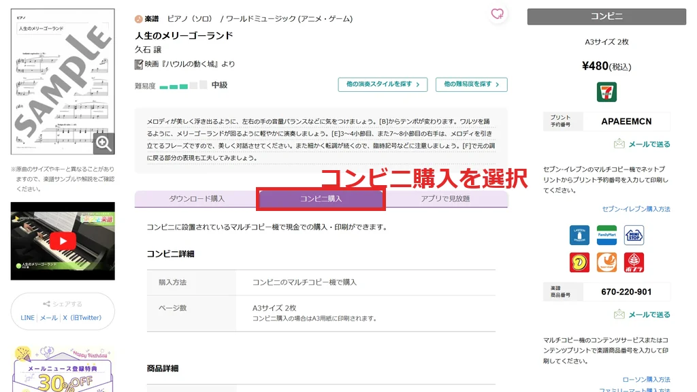This screenshot has height=392, width=697.
Task: Click mail icon beside print reservation number
Action: (x=619, y=144)
